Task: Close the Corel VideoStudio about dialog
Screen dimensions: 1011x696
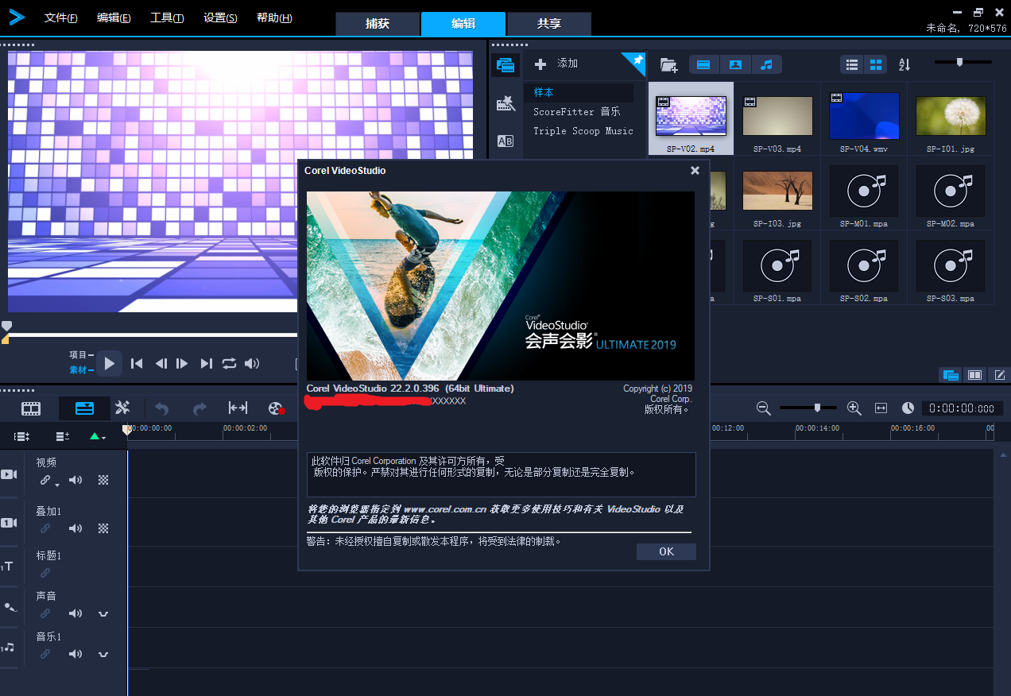Action: pyautogui.click(x=695, y=170)
